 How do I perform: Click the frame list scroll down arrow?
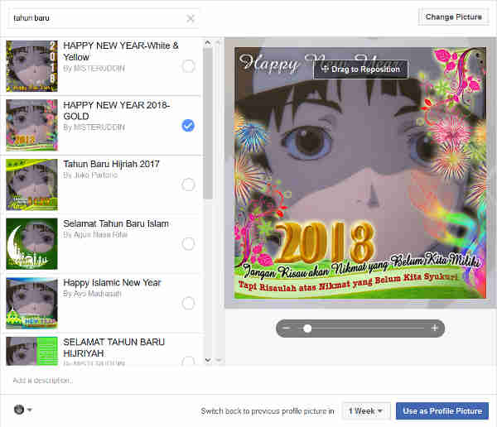click(208, 360)
